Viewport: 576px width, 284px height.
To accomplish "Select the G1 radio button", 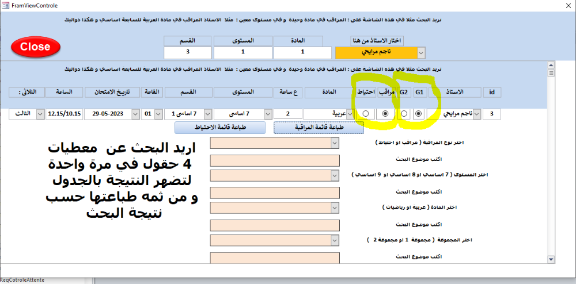I will [419, 114].
